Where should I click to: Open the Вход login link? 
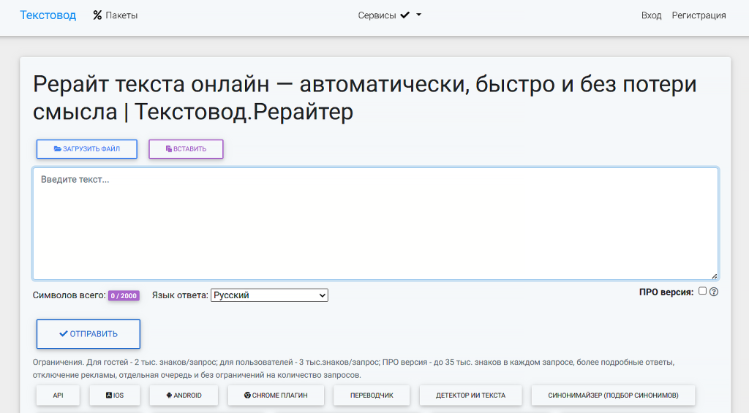(x=651, y=15)
